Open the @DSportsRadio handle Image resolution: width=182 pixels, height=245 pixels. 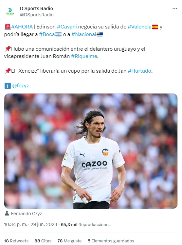tap(37, 15)
